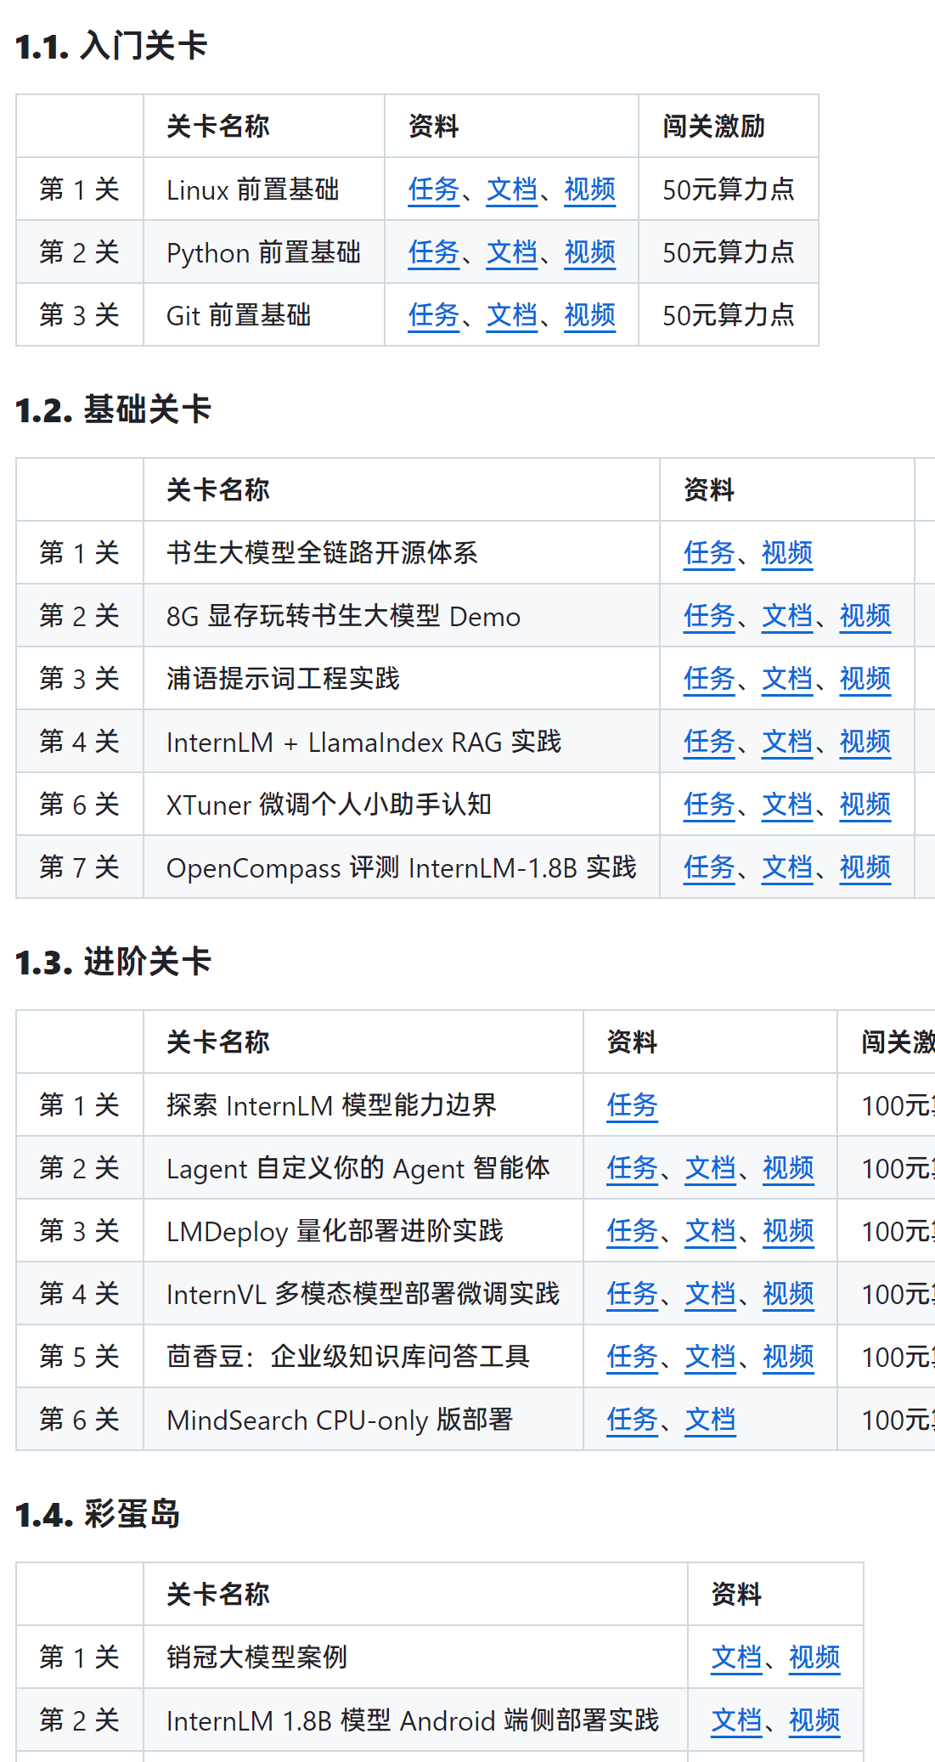
Task: Open 视频 for InternVL 多模态模型部署微调实践
Action: (789, 1294)
